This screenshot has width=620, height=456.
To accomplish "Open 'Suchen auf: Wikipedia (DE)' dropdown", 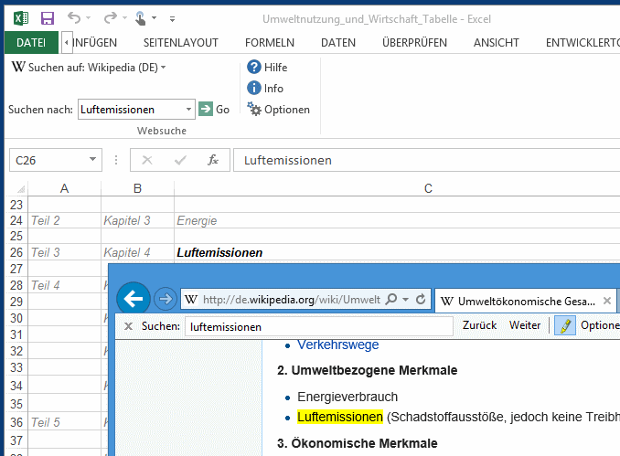I will pyautogui.click(x=89, y=68).
